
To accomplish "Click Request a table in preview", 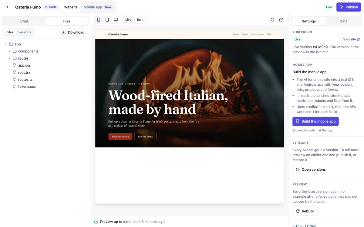I will [120, 137].
